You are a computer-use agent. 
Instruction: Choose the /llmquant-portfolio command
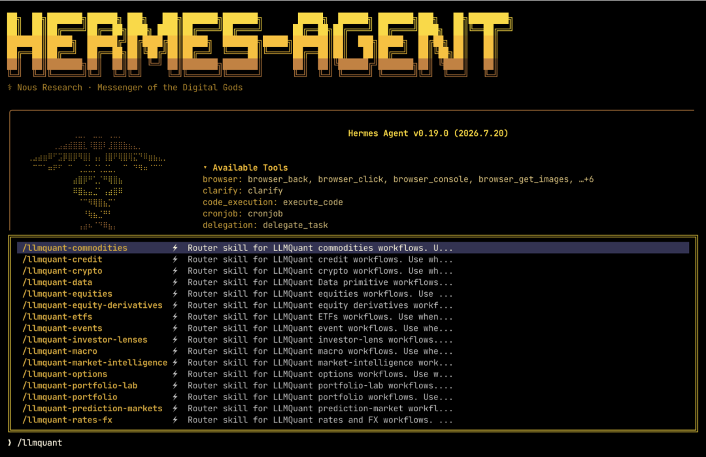[x=70, y=397]
